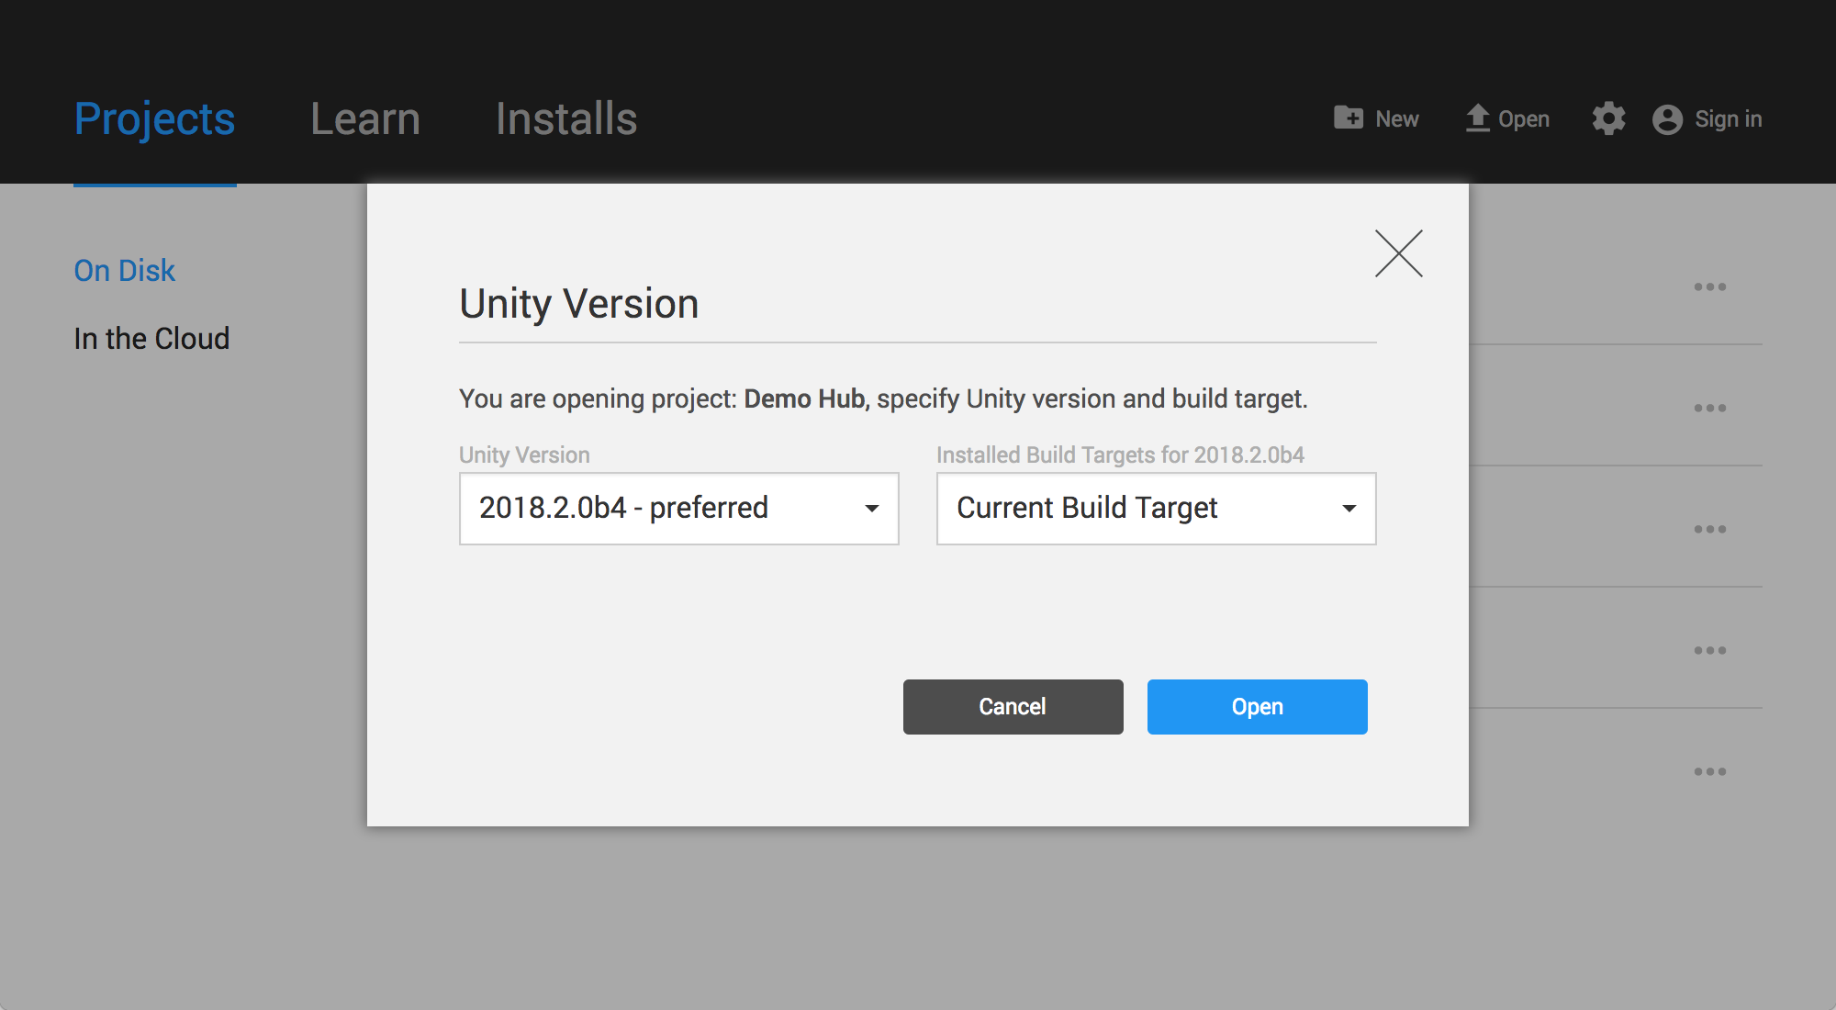Image resolution: width=1836 pixels, height=1010 pixels.
Task: Click the Open button to launch project
Action: click(x=1258, y=706)
